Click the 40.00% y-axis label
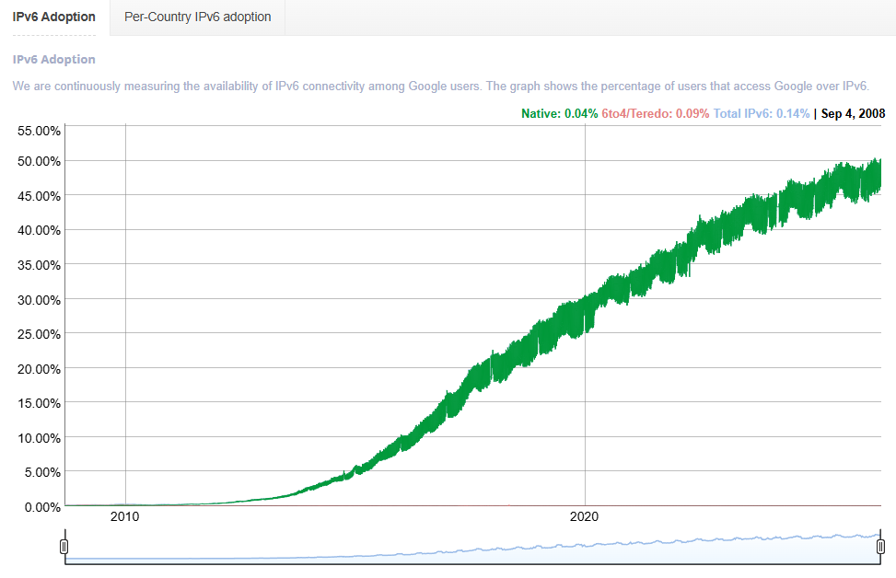 coord(39,230)
